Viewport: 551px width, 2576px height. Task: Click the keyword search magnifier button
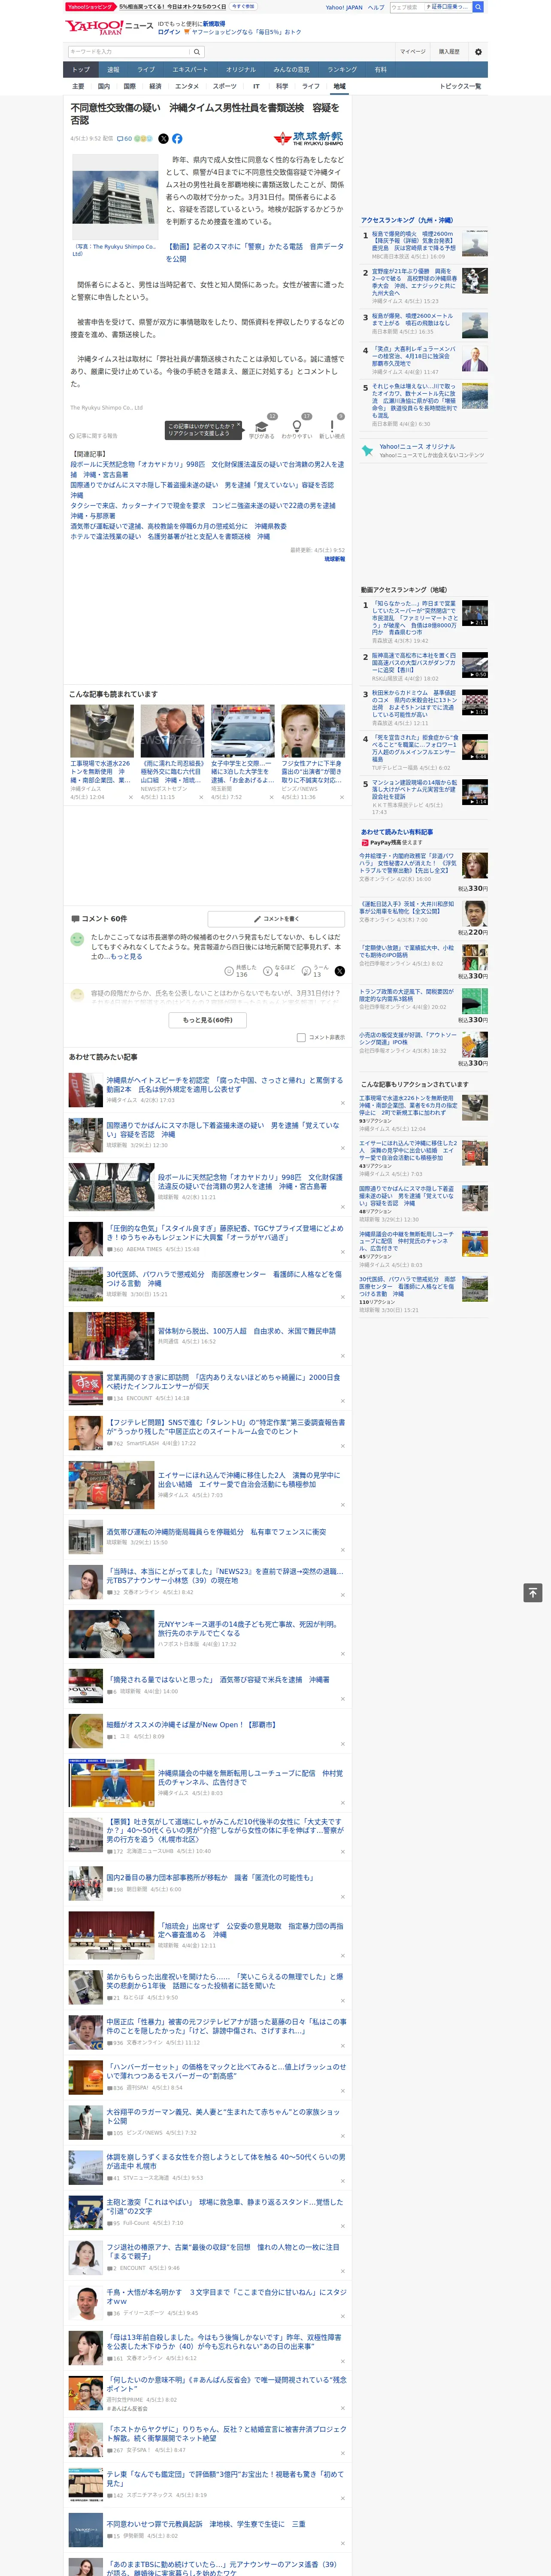[197, 51]
